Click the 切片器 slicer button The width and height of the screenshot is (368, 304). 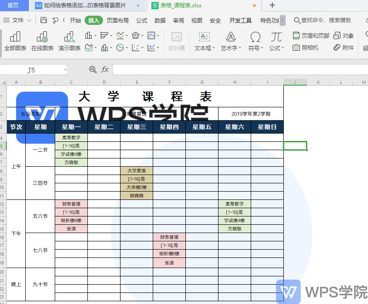(177, 41)
